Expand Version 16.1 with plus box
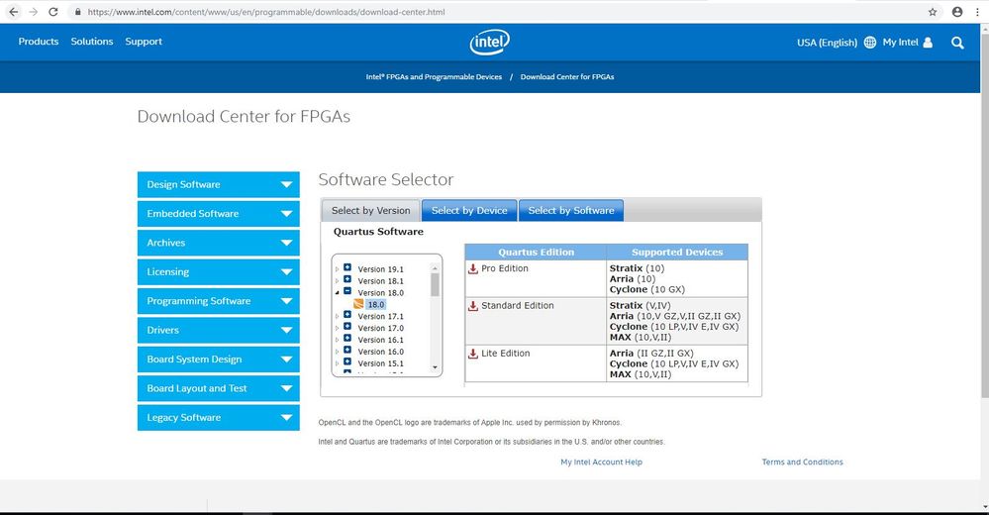 coord(346,339)
